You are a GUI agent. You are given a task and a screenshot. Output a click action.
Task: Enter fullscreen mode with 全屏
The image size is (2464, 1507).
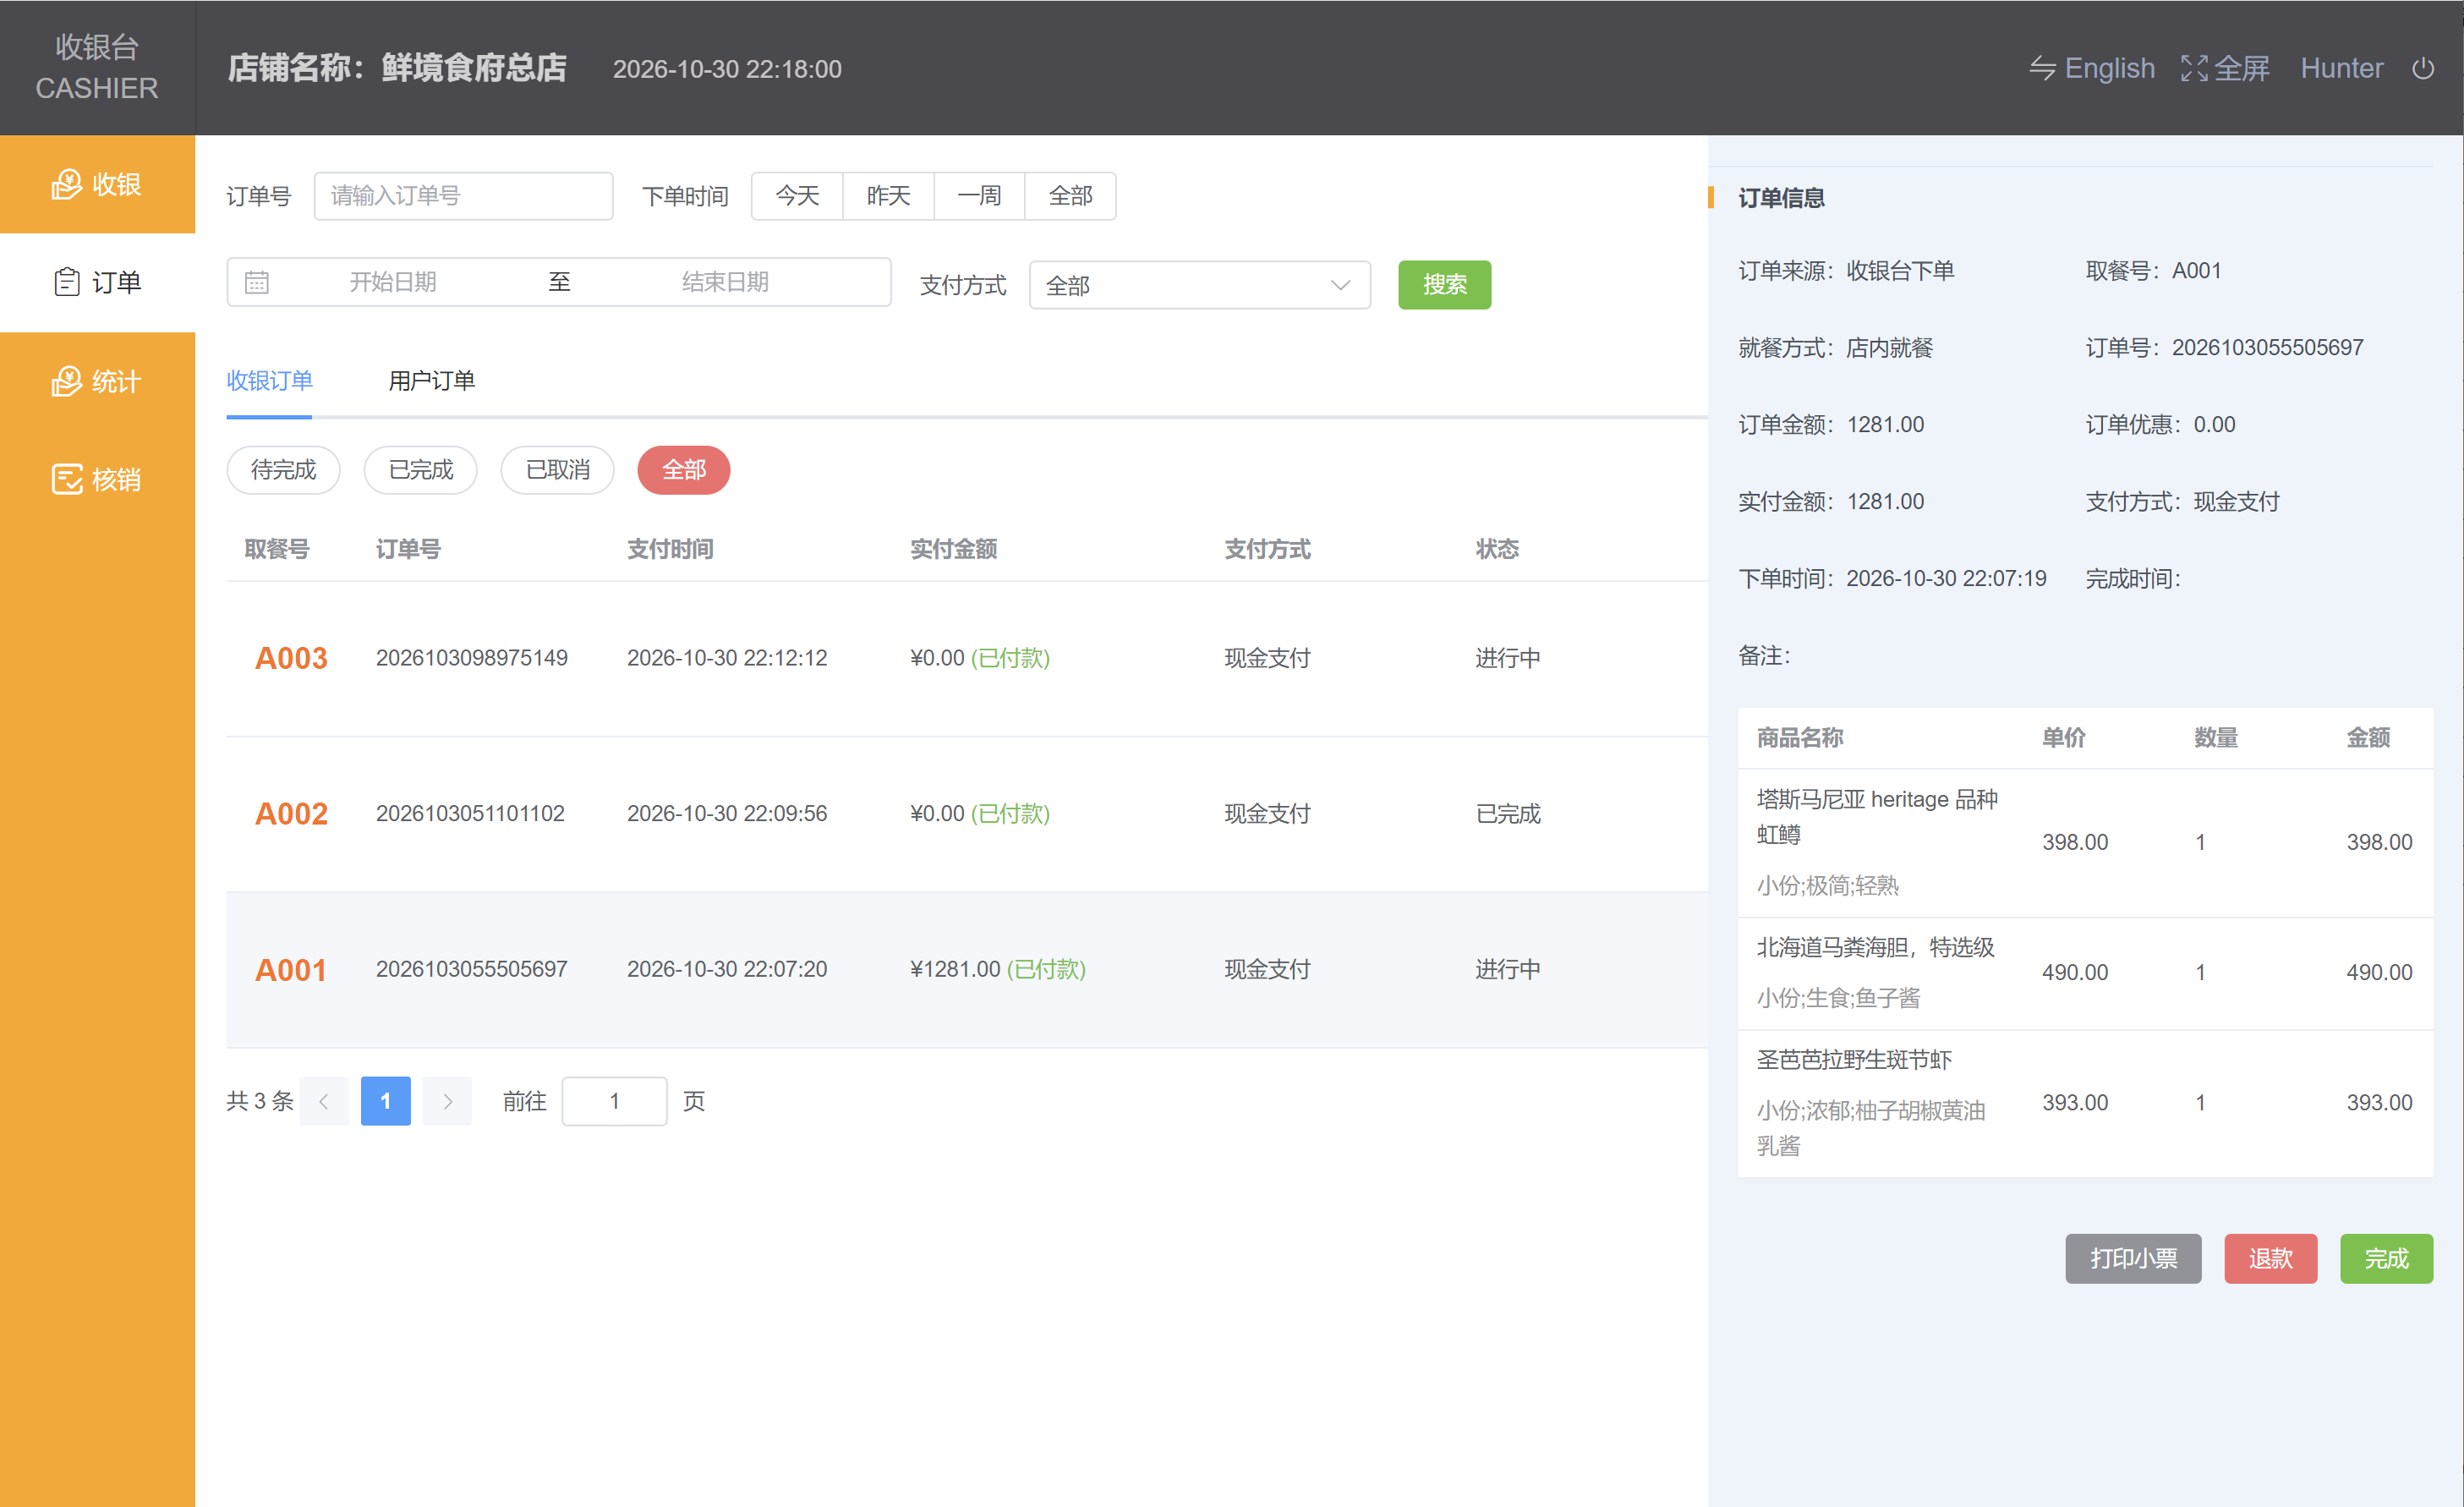pos(2225,68)
